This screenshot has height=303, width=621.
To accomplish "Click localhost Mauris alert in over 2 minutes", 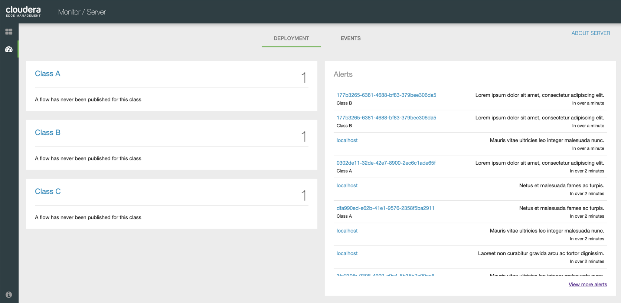I will pyautogui.click(x=347, y=231).
